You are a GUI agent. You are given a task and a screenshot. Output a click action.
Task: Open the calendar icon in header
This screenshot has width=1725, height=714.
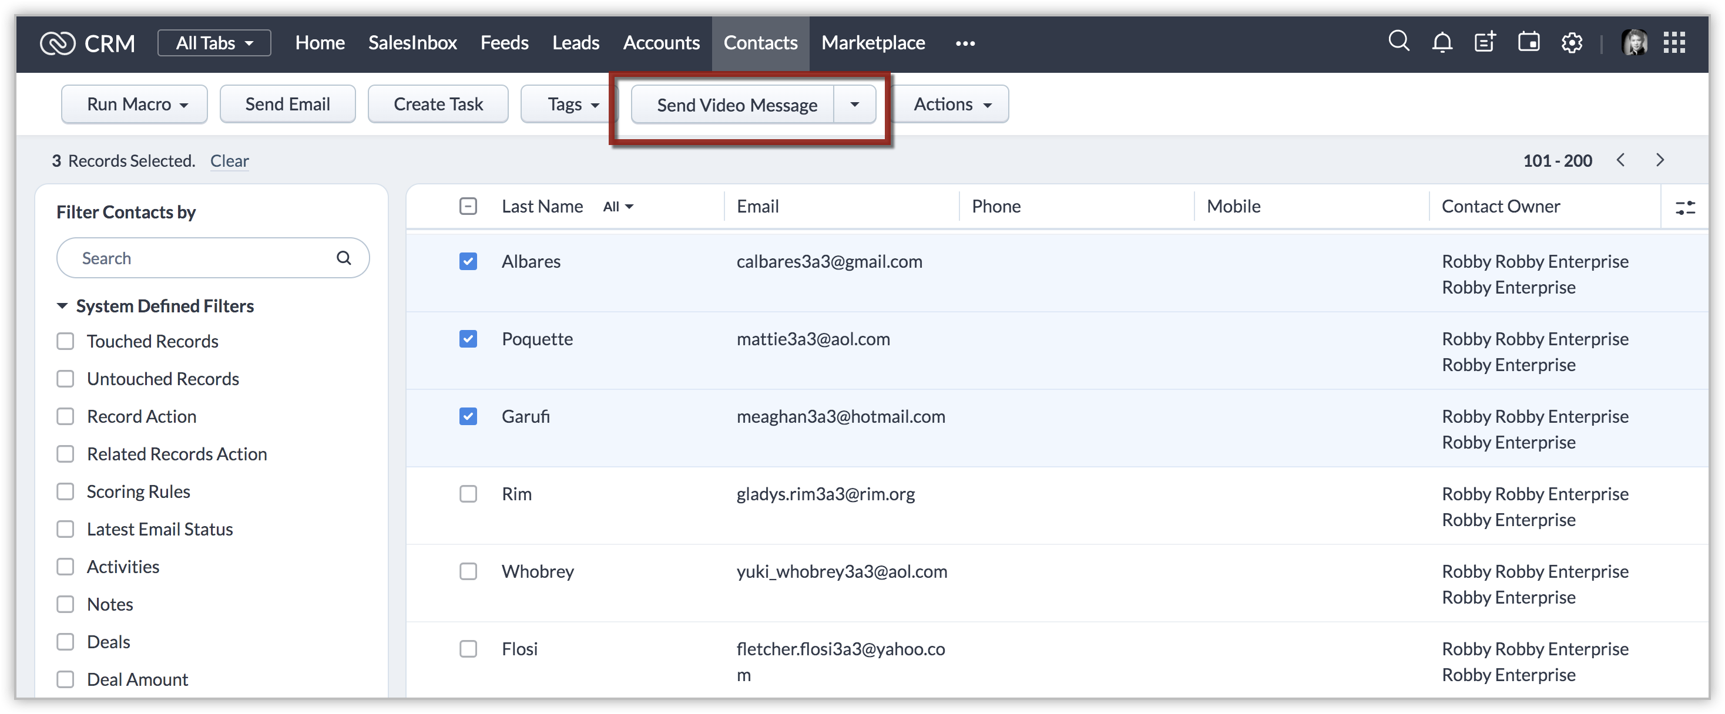point(1528,42)
